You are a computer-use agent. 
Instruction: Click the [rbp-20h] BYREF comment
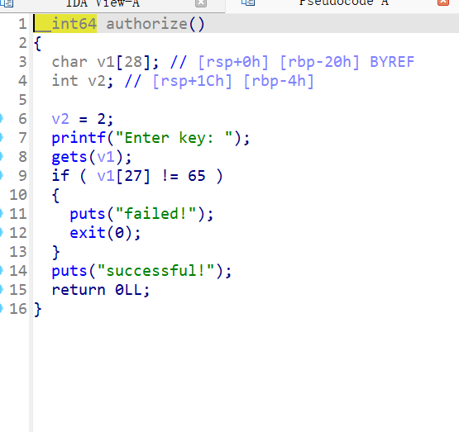347,62
